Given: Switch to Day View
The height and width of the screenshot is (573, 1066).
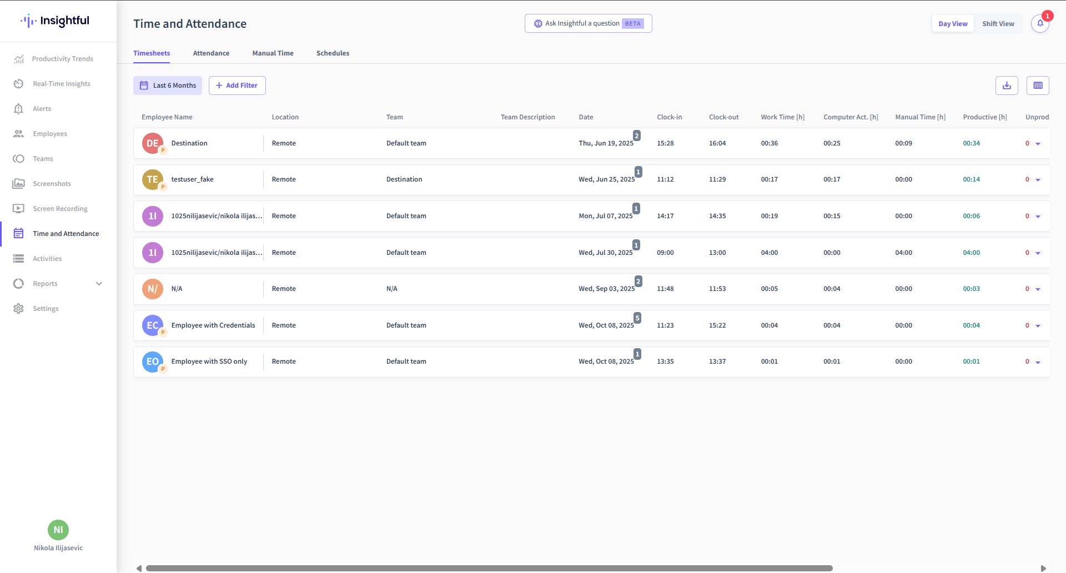Looking at the screenshot, I should pos(953,24).
